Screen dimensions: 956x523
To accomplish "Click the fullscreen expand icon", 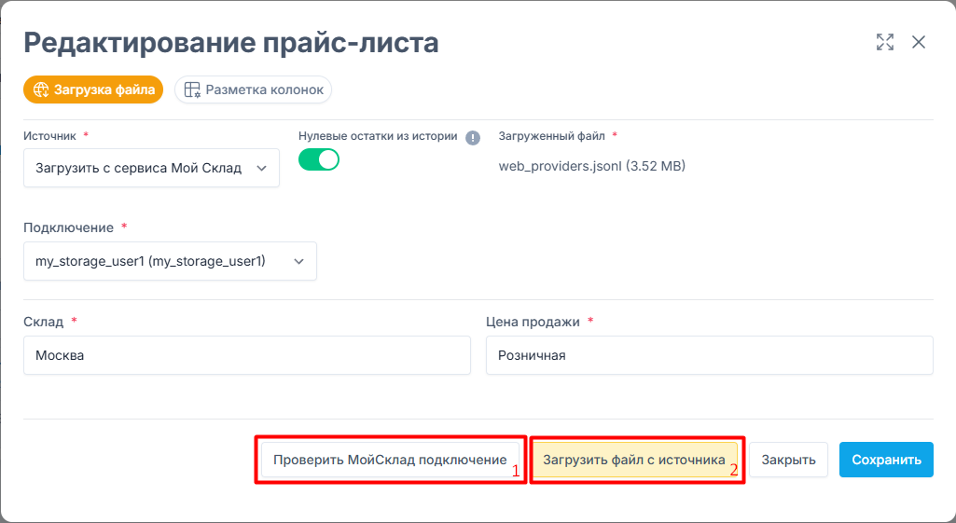I will 885,42.
